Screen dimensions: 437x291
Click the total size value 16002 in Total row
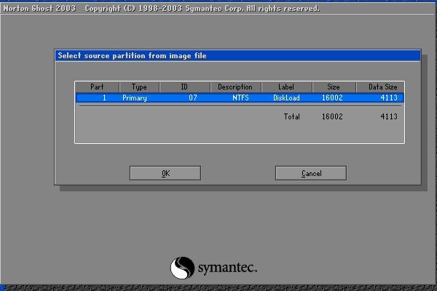(x=331, y=116)
